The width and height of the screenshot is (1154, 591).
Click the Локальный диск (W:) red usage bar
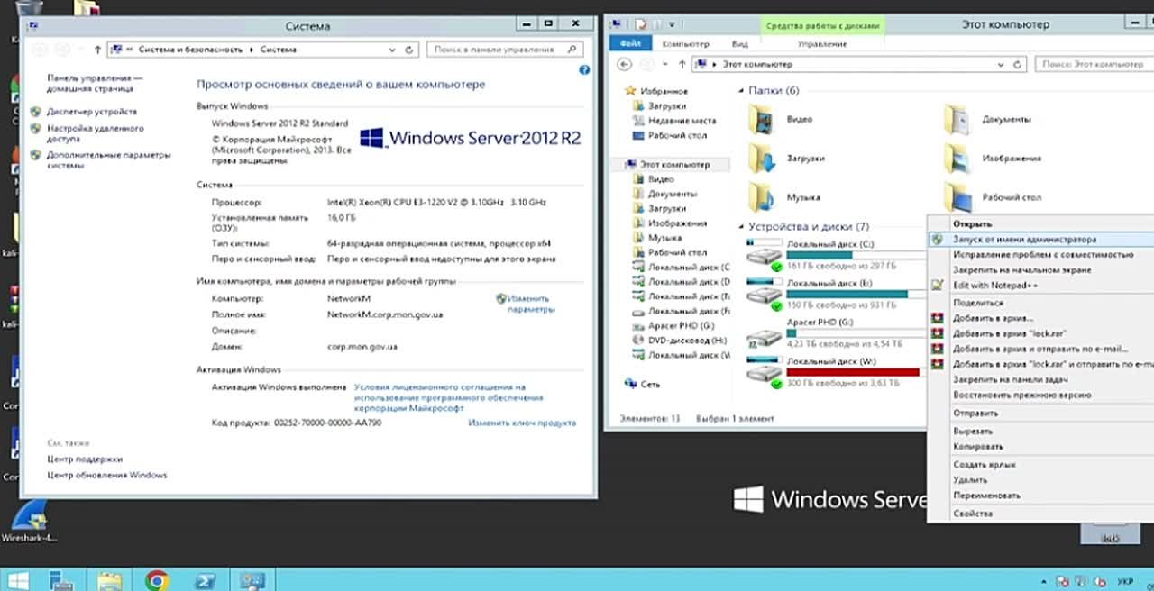(853, 372)
